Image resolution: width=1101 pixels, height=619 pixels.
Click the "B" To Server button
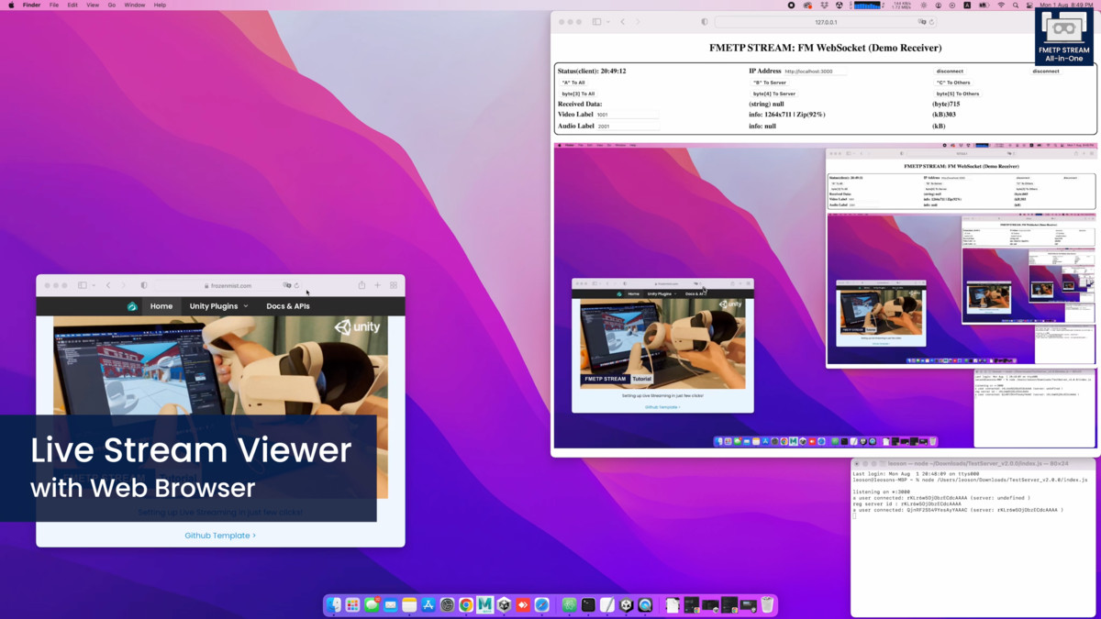click(769, 83)
